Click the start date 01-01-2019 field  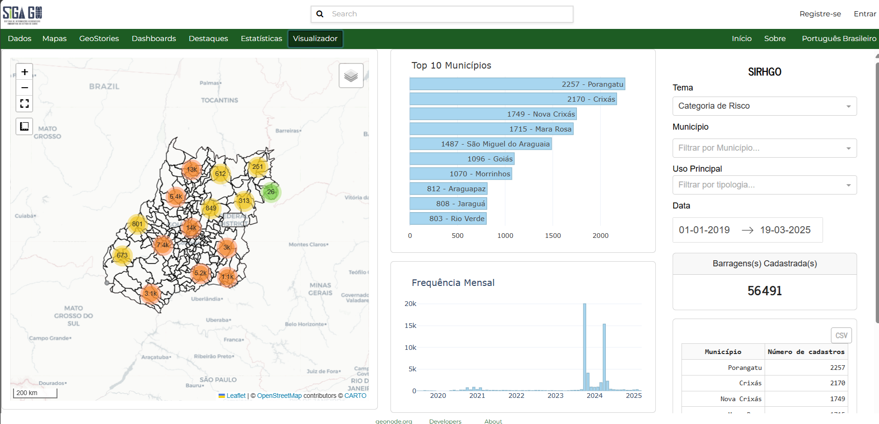(704, 230)
